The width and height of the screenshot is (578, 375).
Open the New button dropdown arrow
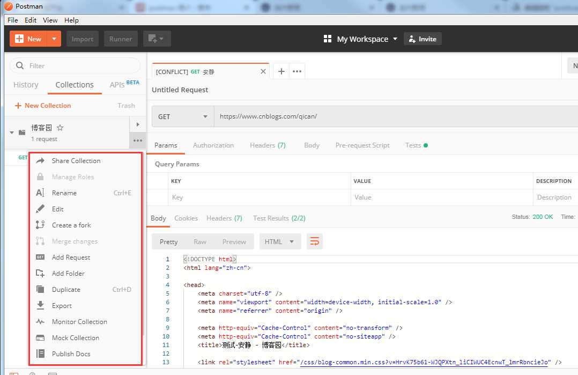tap(54, 39)
